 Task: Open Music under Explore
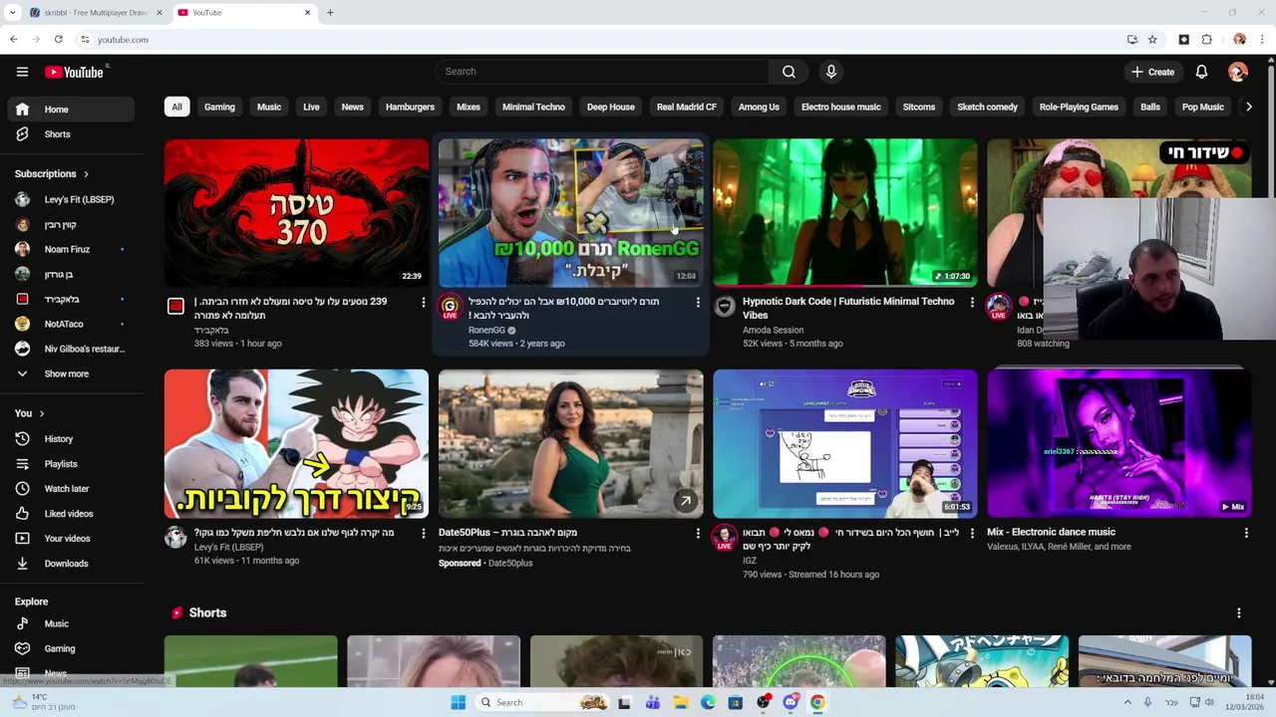(70, 623)
